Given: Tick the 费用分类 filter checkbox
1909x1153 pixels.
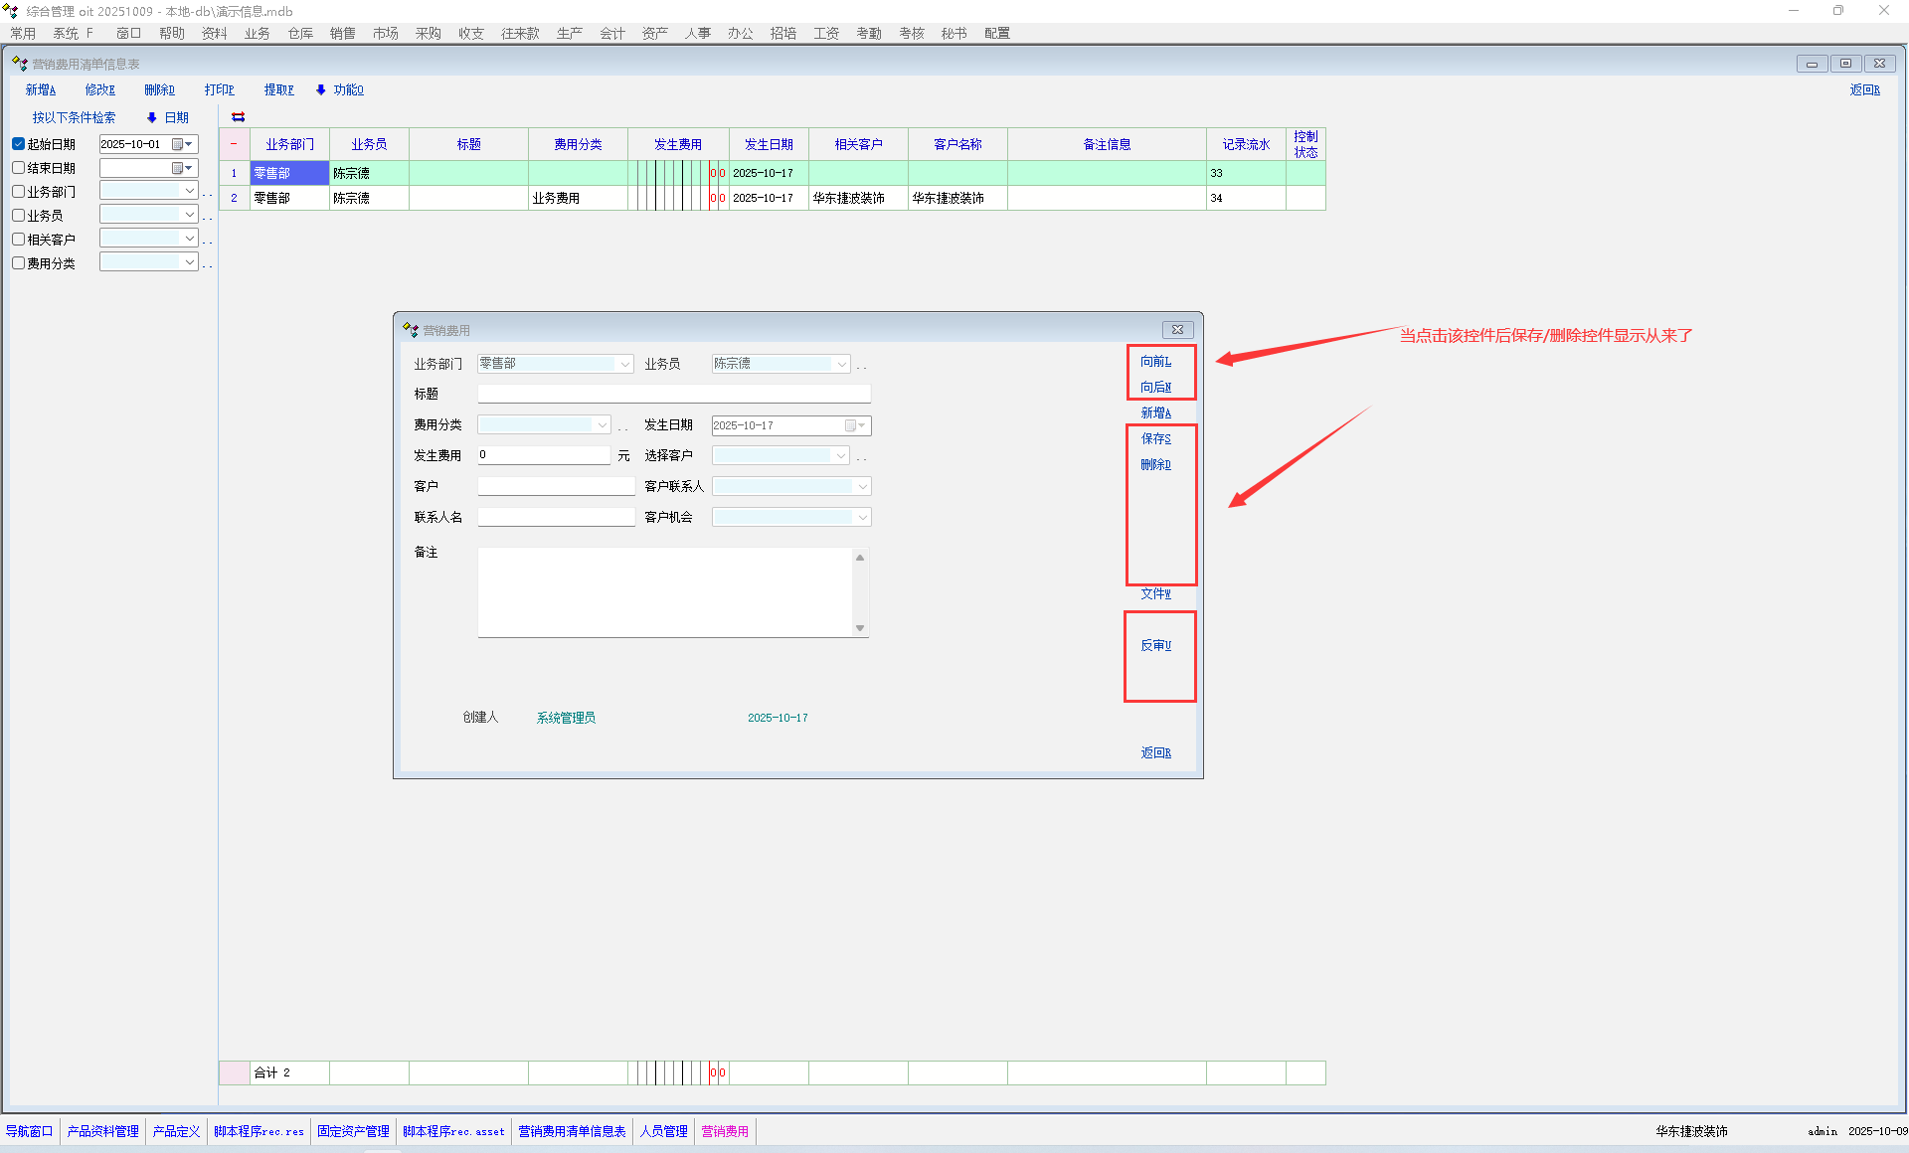Looking at the screenshot, I should tap(18, 263).
